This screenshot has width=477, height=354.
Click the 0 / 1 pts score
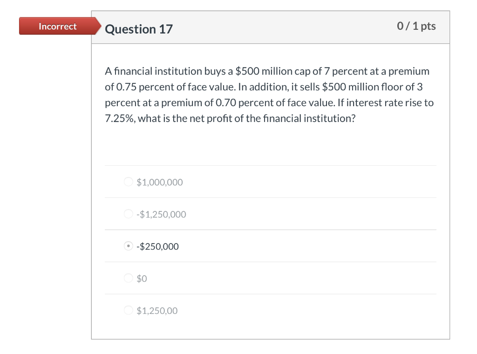pos(416,26)
